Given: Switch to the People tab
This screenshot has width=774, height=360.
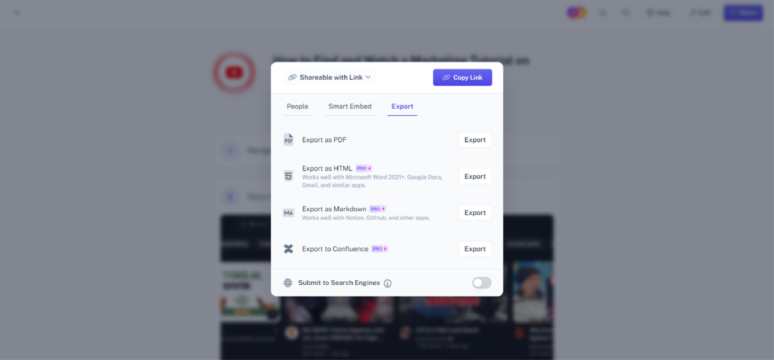Looking at the screenshot, I should [297, 106].
